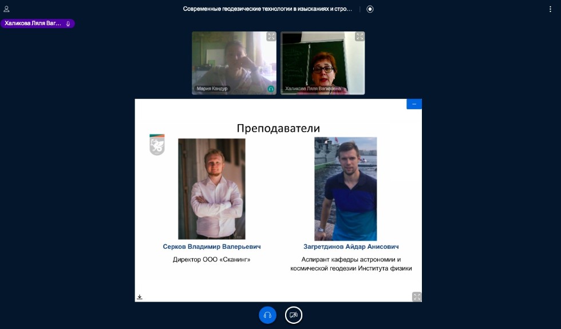Make the presentation fullscreen
This screenshot has height=329, width=561.
click(416, 296)
